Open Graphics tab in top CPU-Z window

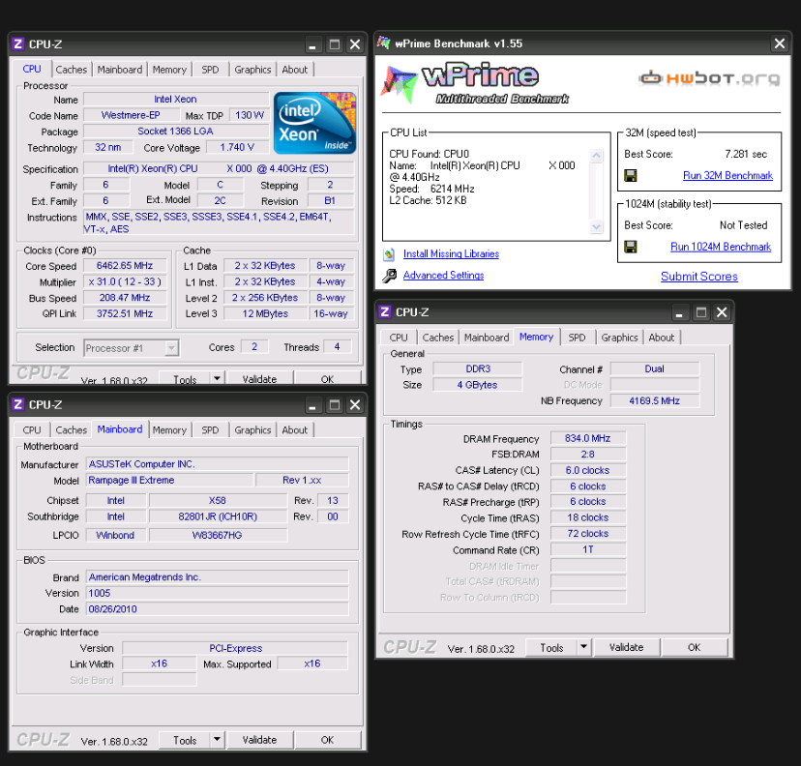tap(252, 70)
